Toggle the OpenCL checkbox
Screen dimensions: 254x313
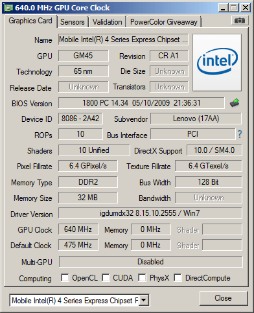pos(65,278)
